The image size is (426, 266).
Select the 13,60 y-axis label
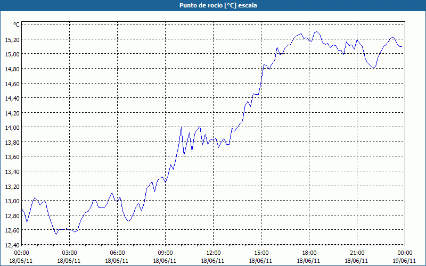[12, 157]
